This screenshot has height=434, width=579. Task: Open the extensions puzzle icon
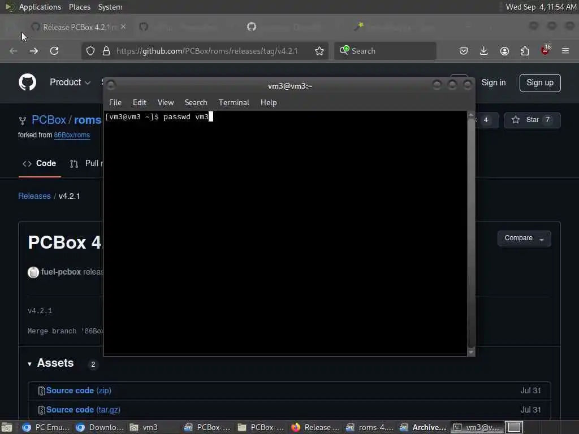[x=525, y=51]
